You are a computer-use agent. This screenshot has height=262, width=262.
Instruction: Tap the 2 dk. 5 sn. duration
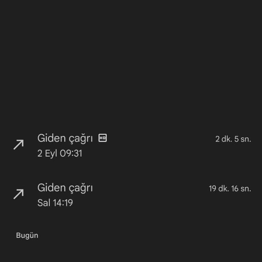[x=233, y=139]
